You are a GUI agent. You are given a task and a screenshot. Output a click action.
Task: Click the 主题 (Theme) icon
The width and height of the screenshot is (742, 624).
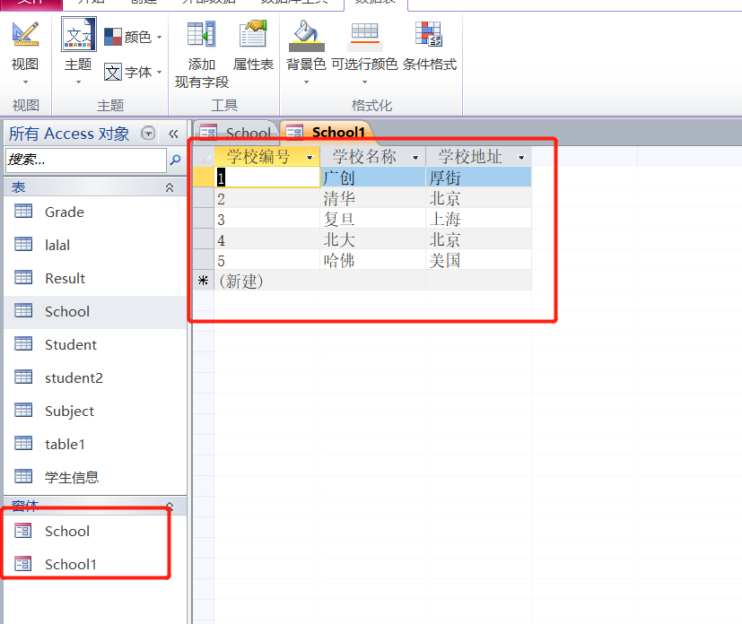(78, 35)
